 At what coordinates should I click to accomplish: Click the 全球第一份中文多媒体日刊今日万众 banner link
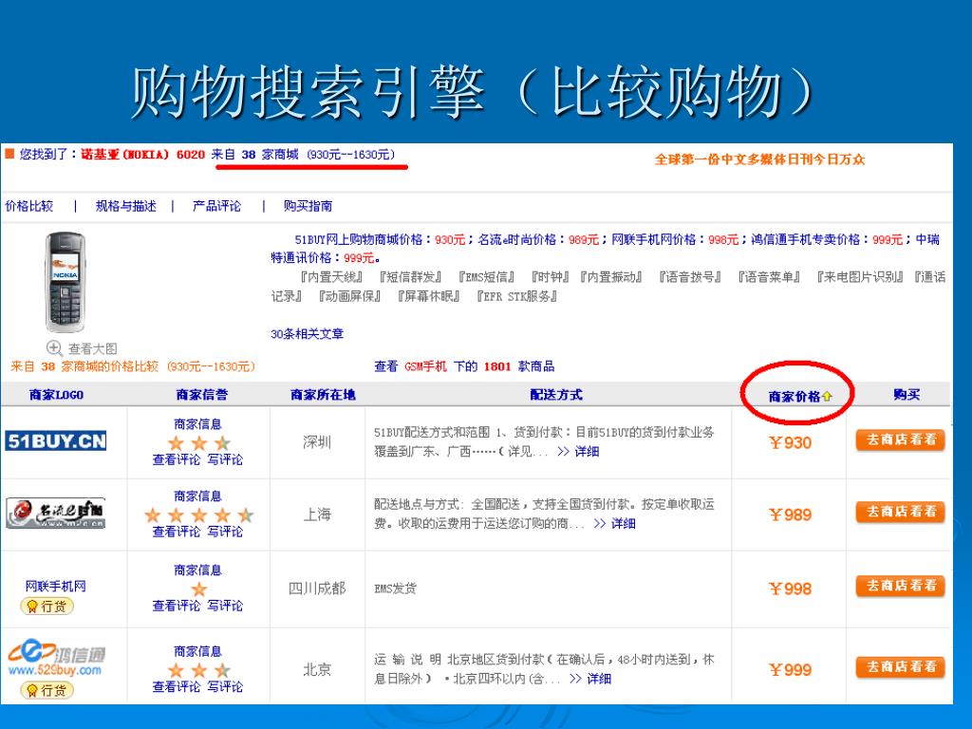pyautogui.click(x=760, y=159)
